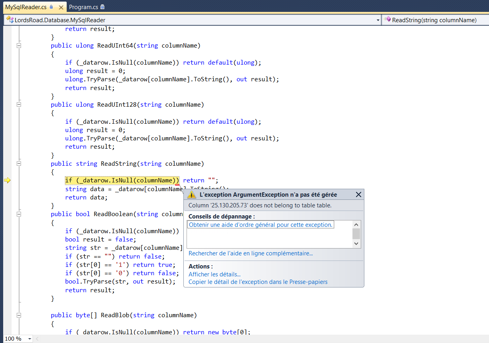489x343 pixels.
Task: Click the method icon beside ReadString(string columnName)
Action: [x=388, y=19]
